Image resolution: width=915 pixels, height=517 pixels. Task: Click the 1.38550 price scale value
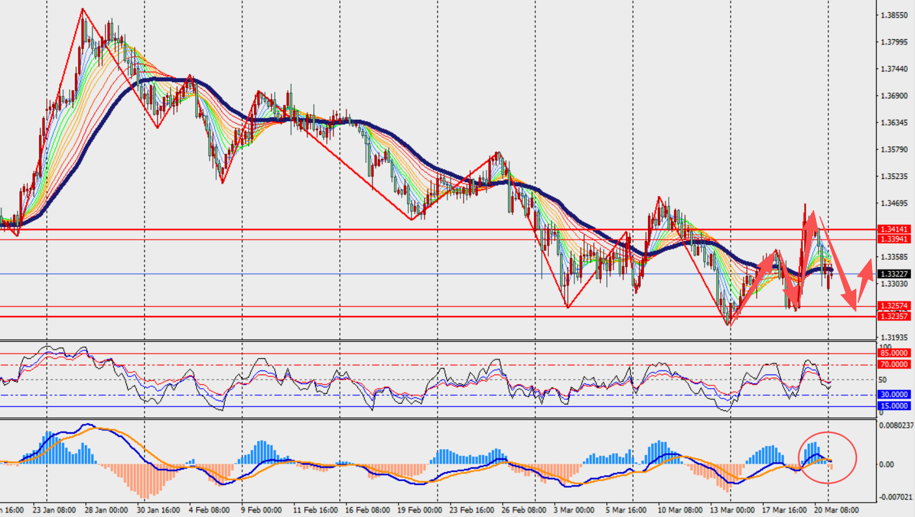tap(893, 15)
